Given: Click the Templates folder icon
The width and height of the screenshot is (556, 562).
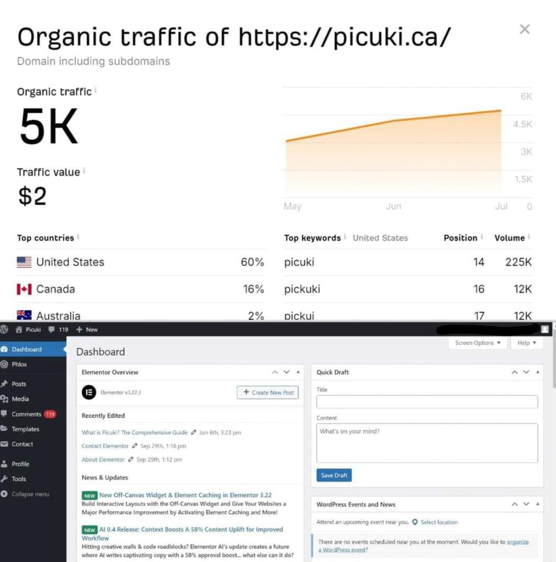Looking at the screenshot, I should 4,429.
